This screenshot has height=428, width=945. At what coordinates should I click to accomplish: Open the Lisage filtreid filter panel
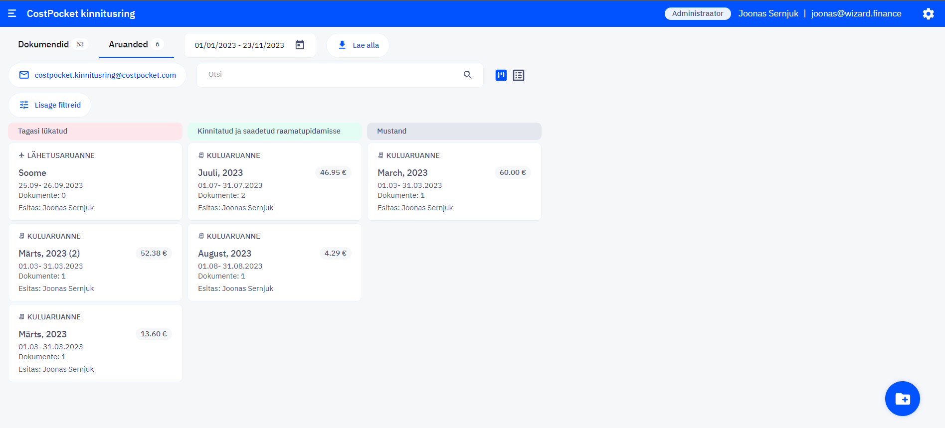coord(49,105)
